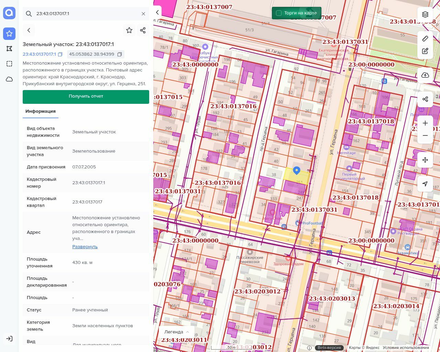Image resolution: width=440 pixels, height=352 pixels.
Task: Expand the full address with Развернуть
Action: [85, 247]
